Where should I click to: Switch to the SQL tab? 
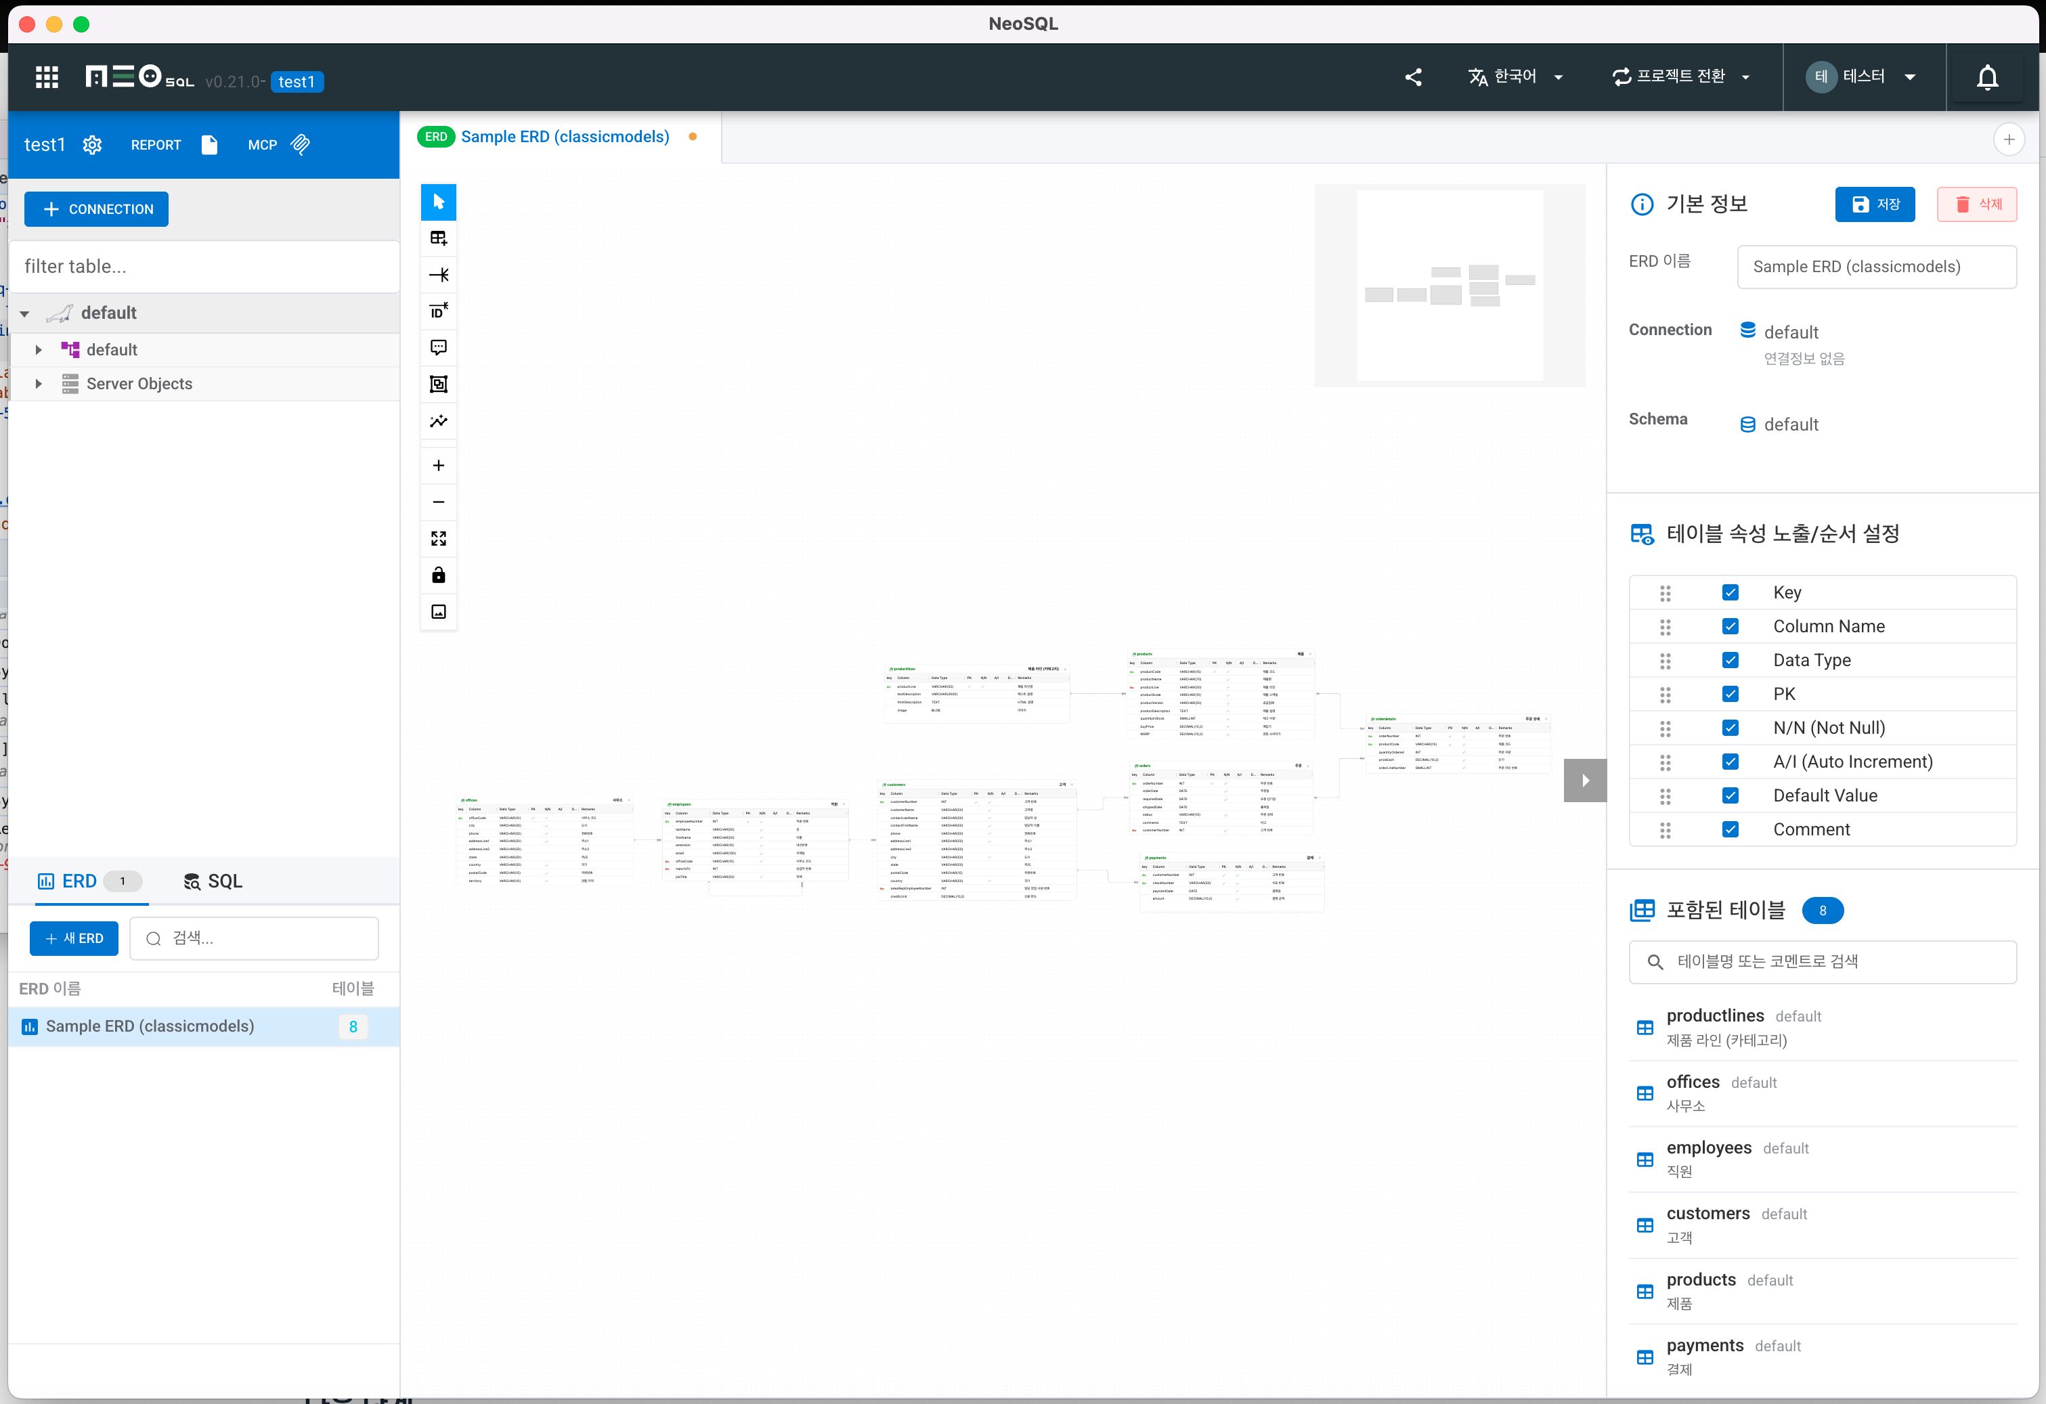[x=213, y=881]
